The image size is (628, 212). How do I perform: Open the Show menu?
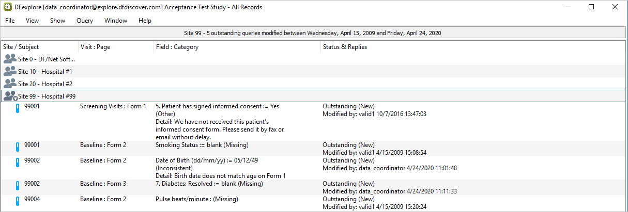(x=57, y=21)
